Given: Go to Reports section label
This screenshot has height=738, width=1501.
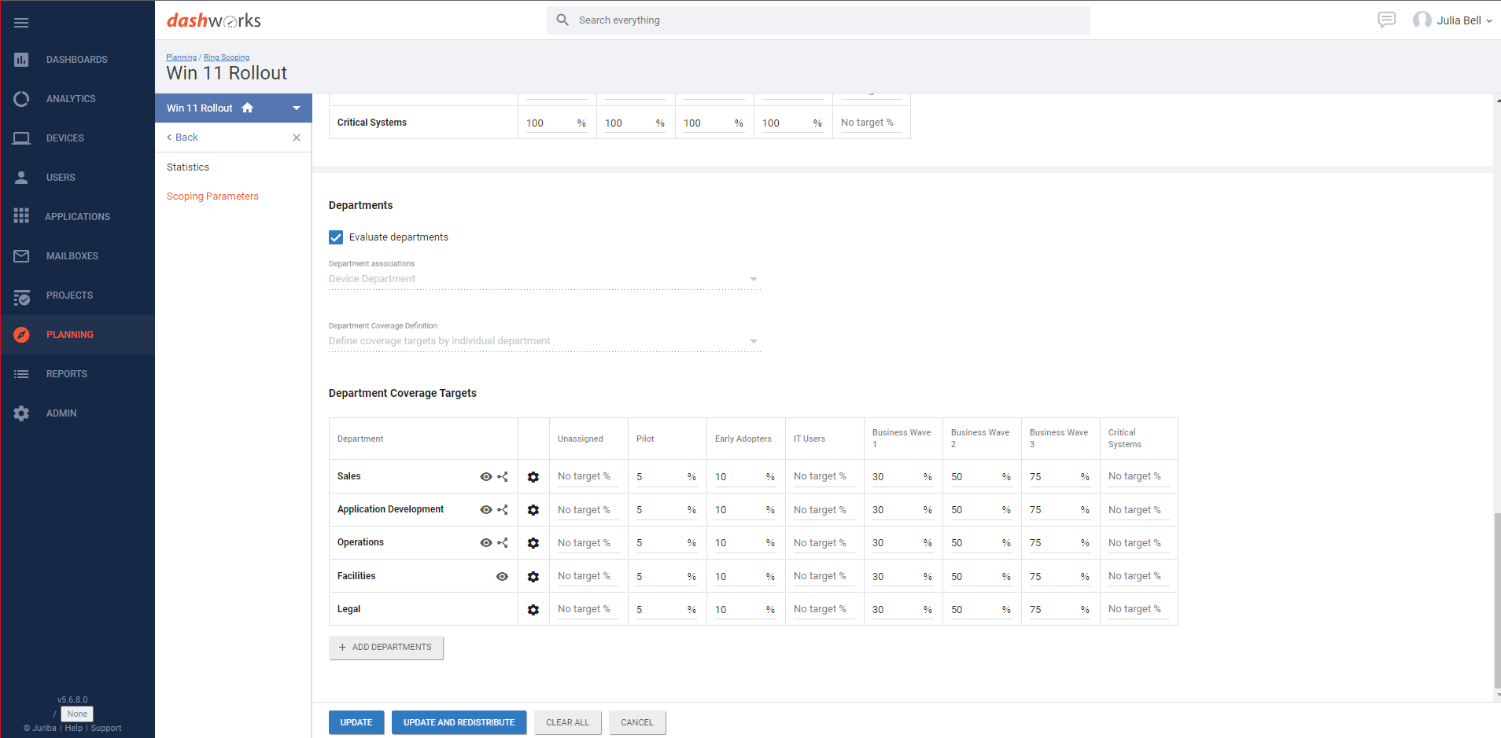Looking at the screenshot, I should click(x=67, y=374).
